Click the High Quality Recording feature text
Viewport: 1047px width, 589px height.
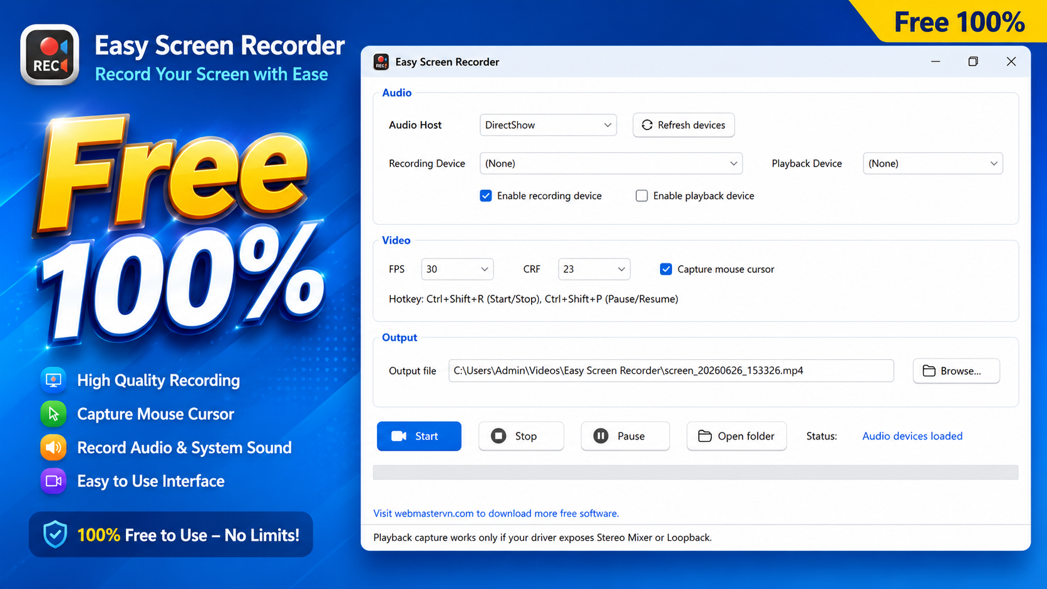point(158,380)
